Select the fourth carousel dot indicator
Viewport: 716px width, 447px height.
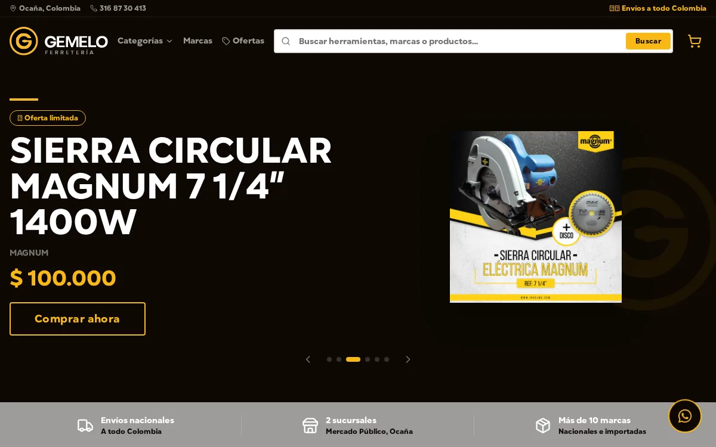[x=368, y=359]
